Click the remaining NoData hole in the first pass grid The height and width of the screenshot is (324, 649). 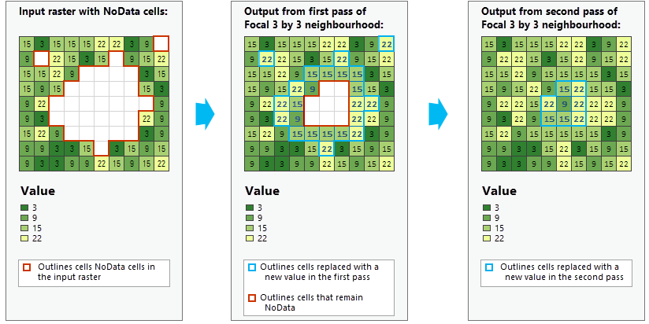pyautogui.click(x=326, y=102)
